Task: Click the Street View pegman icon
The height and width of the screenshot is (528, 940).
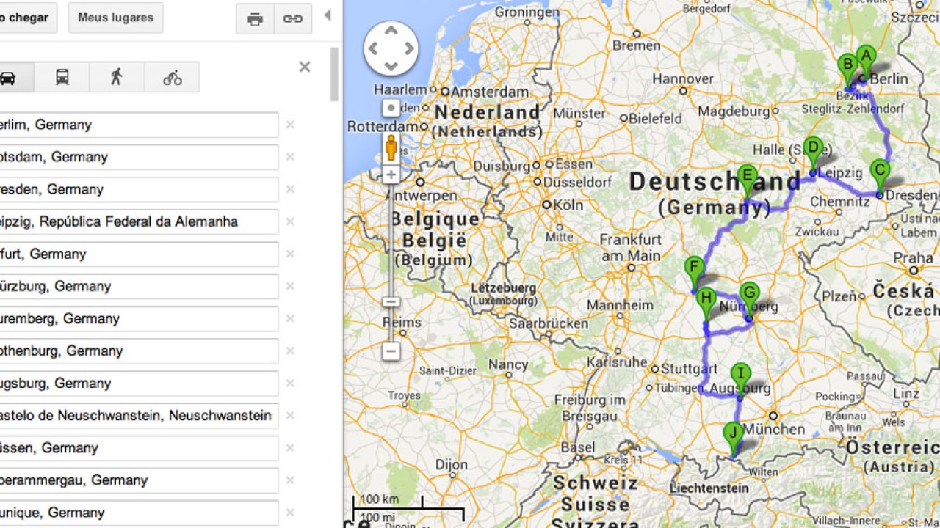Action: pos(391,147)
